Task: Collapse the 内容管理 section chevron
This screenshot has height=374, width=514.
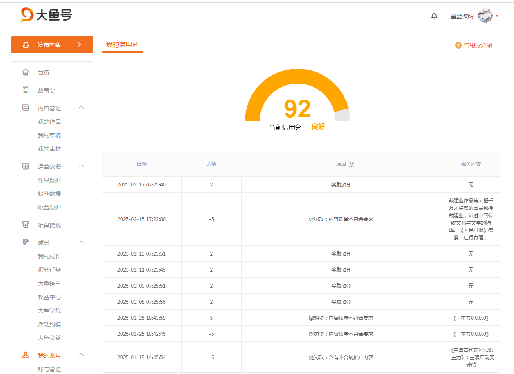Action: pos(81,107)
